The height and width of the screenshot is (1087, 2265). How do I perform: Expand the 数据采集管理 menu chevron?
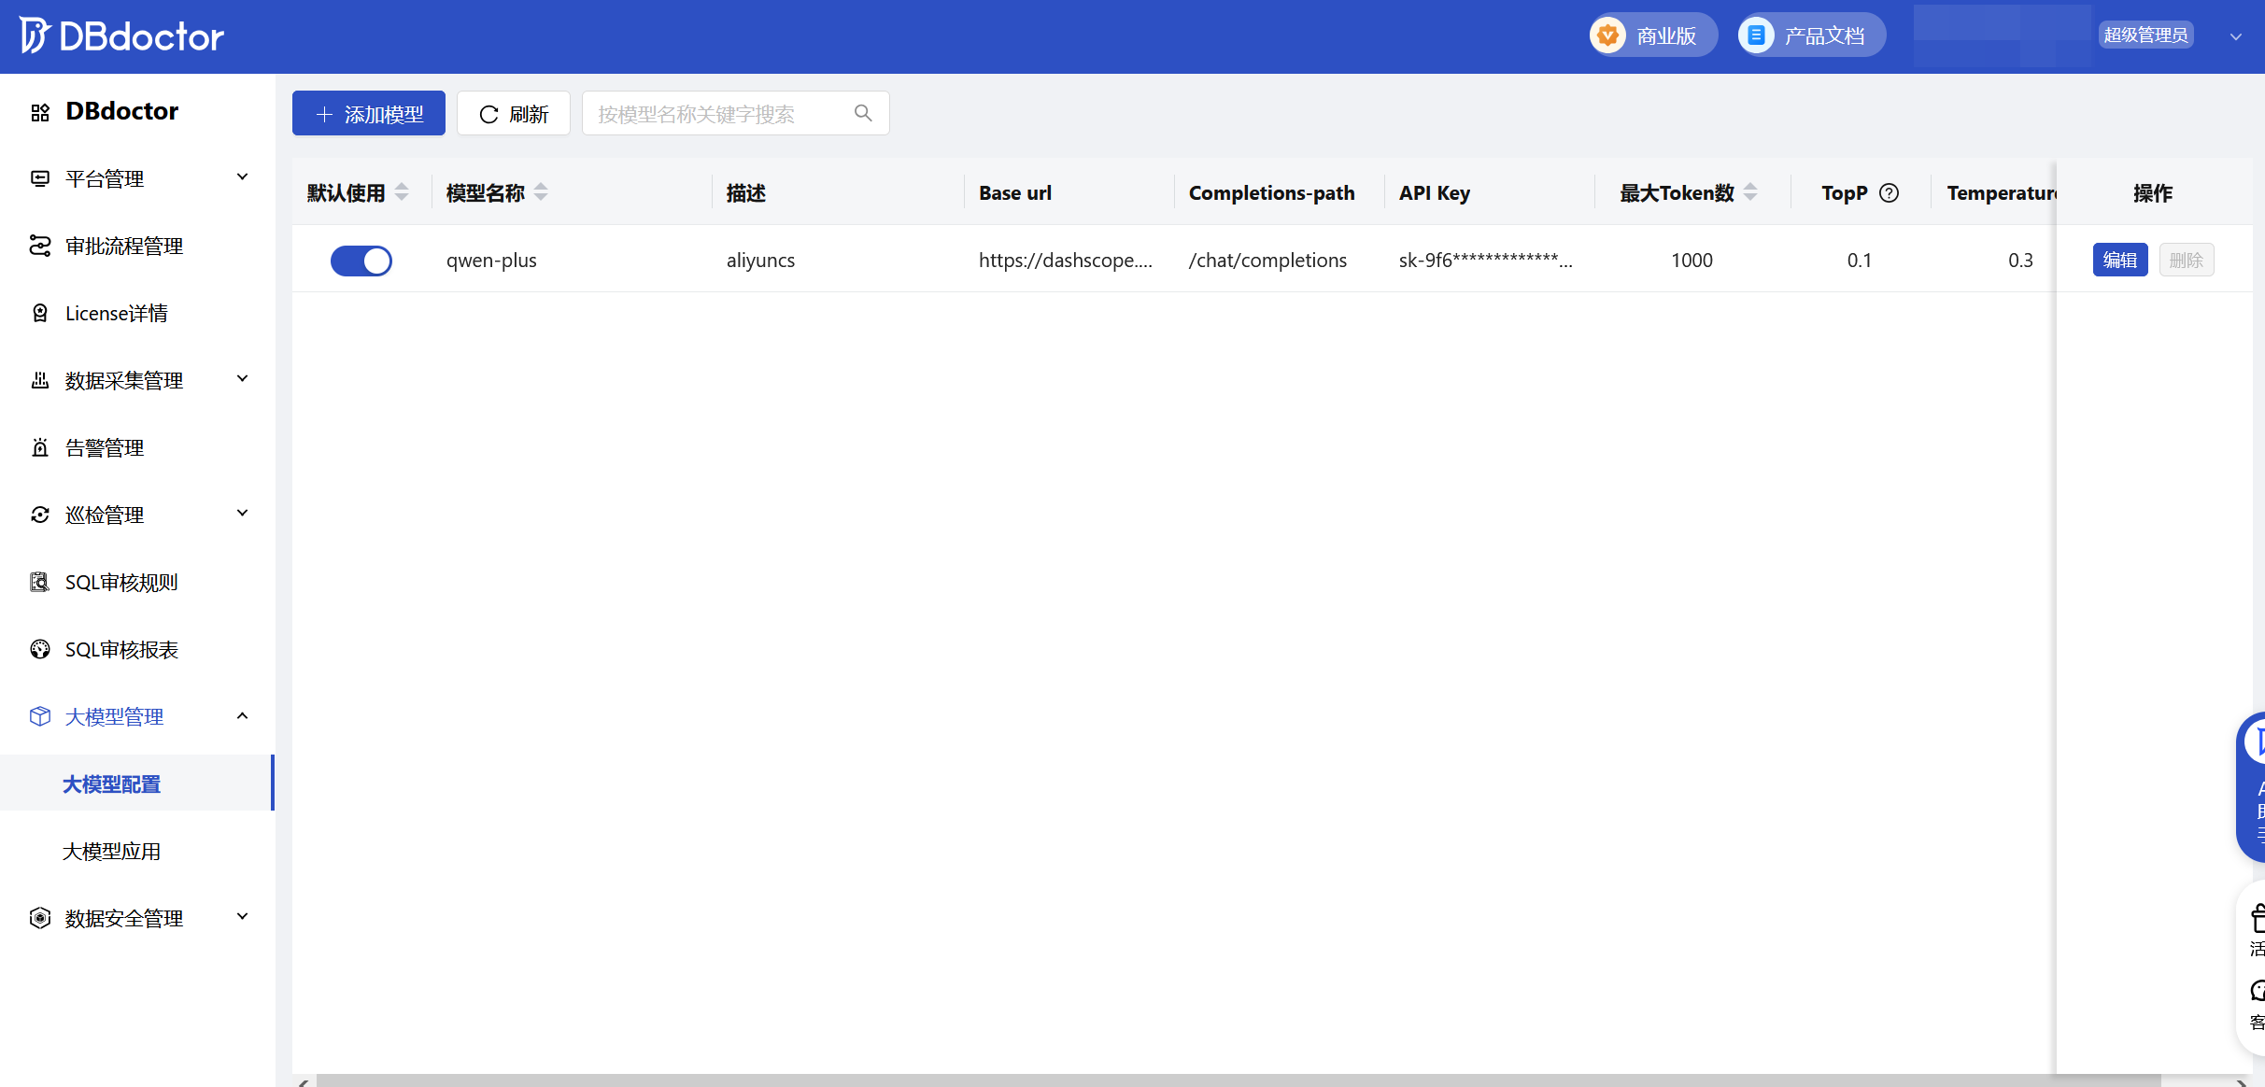pos(243,379)
